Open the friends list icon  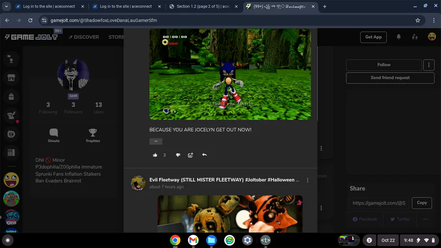click(415, 37)
